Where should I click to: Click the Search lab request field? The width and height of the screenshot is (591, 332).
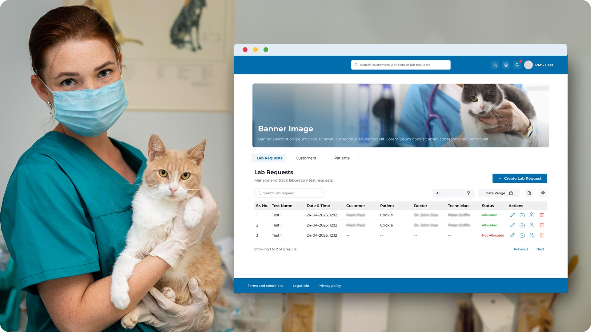(289, 193)
